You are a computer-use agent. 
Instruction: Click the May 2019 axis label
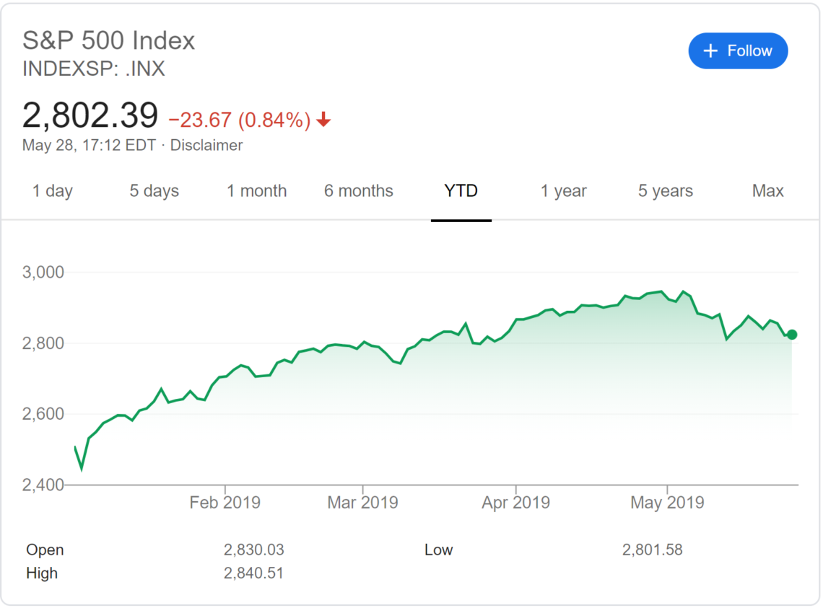click(666, 502)
